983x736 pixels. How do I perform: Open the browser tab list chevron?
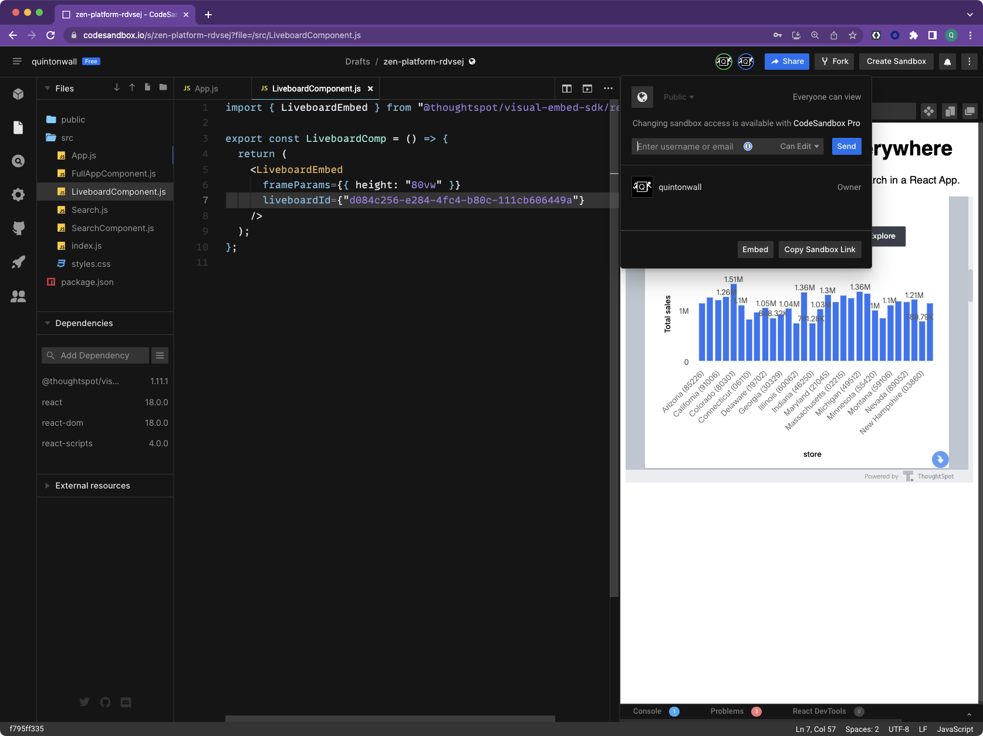pyautogui.click(x=970, y=15)
